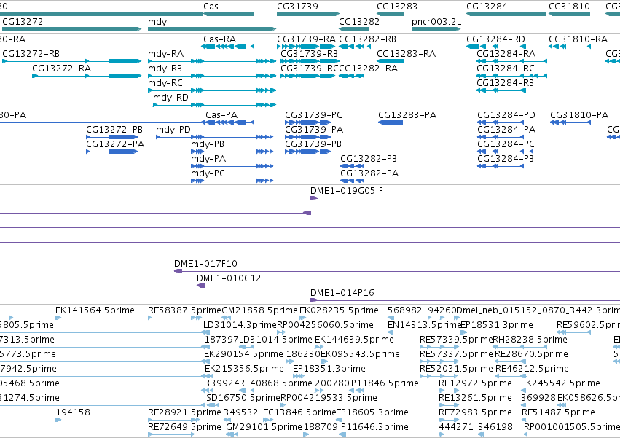Select EST RE51487.5prime
This screenshot has width=620, height=438.
[x=558, y=412]
